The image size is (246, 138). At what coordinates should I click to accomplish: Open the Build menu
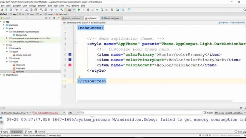click(x=50, y=6)
